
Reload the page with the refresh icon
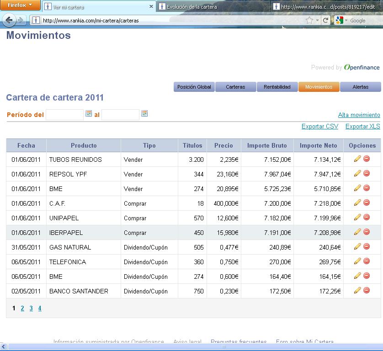pyautogui.click(x=325, y=20)
